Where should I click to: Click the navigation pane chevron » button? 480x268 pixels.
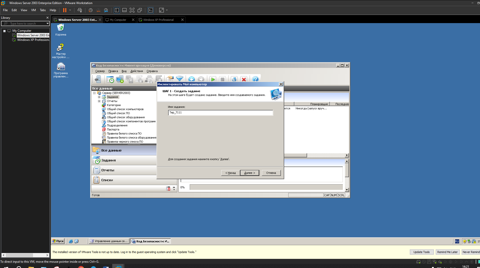coord(174,188)
